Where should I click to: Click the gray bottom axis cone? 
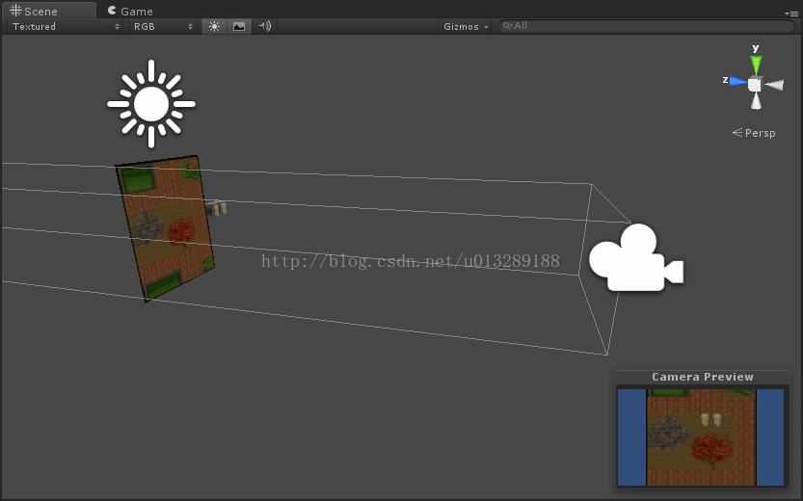tap(756, 101)
